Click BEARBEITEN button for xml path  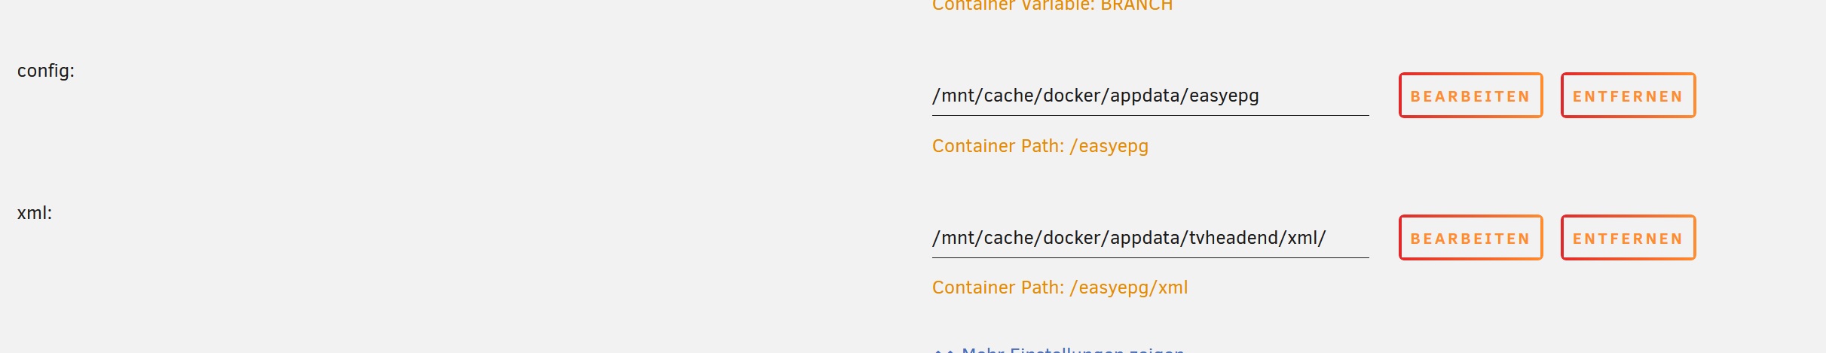pos(1470,238)
